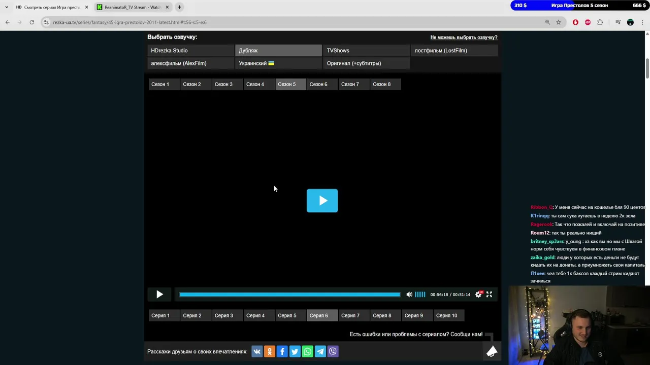The width and height of the screenshot is (650, 365).
Task: Share via Telegram icon
Action: pos(320,351)
